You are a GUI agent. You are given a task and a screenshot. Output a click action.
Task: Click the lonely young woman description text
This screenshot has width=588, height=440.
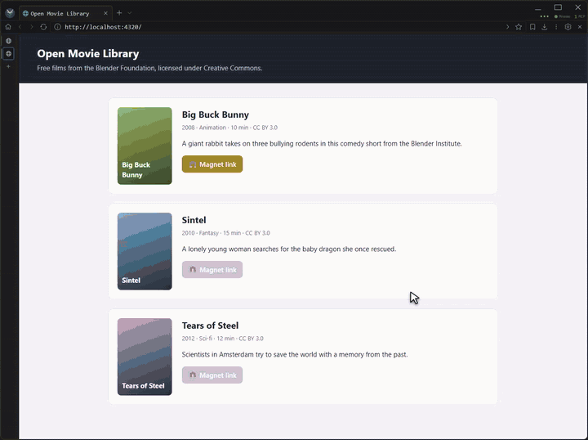(289, 249)
